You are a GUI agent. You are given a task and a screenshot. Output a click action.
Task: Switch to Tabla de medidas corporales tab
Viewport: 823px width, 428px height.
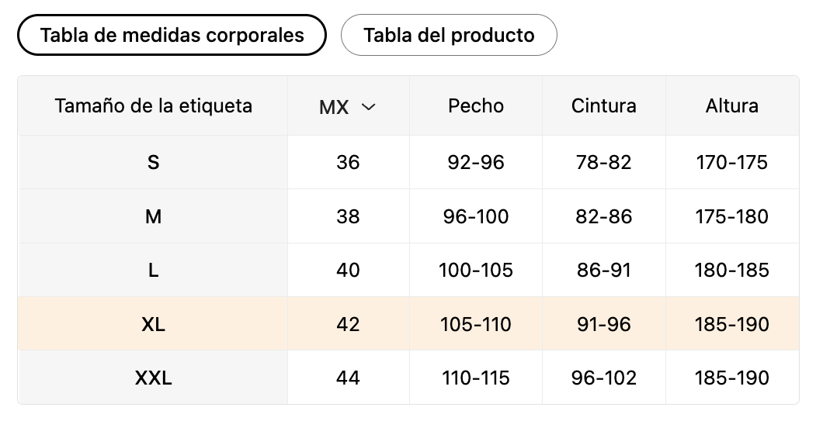pyautogui.click(x=172, y=35)
